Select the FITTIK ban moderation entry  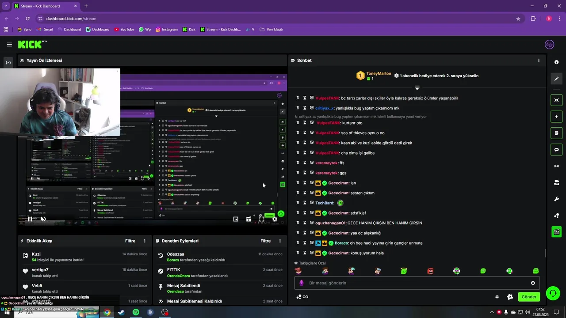click(x=220, y=273)
